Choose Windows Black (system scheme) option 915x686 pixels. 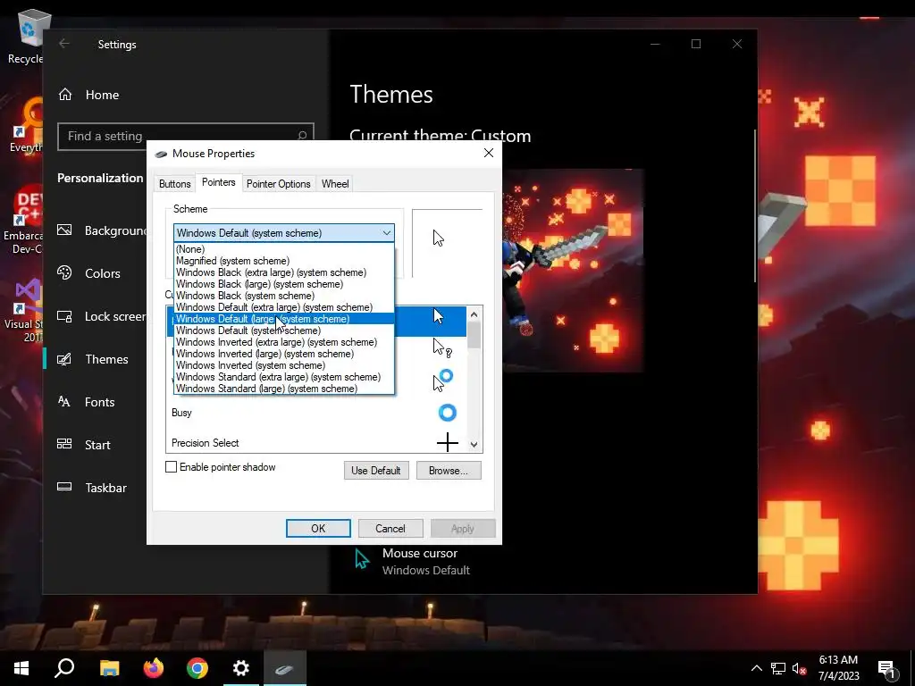click(x=284, y=296)
